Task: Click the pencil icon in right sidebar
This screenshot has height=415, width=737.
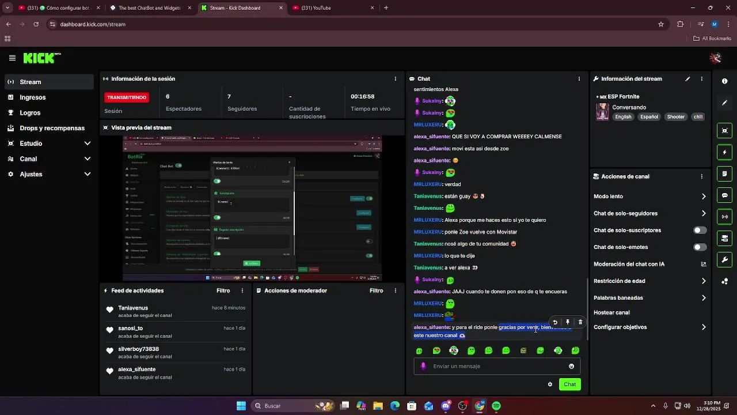Action: (x=725, y=103)
